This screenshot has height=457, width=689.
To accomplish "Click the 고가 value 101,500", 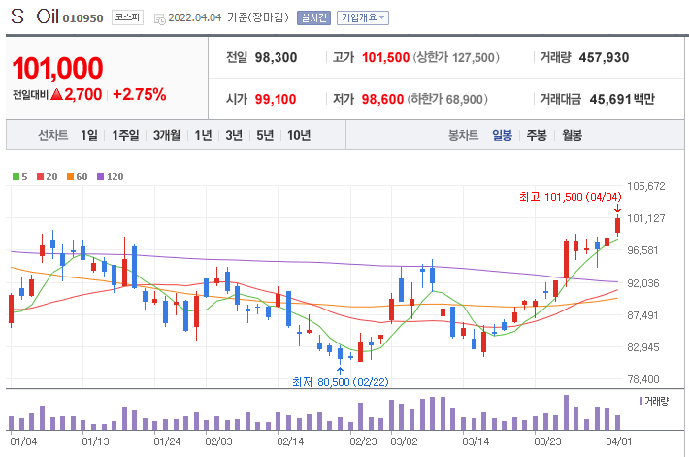I will point(385,57).
